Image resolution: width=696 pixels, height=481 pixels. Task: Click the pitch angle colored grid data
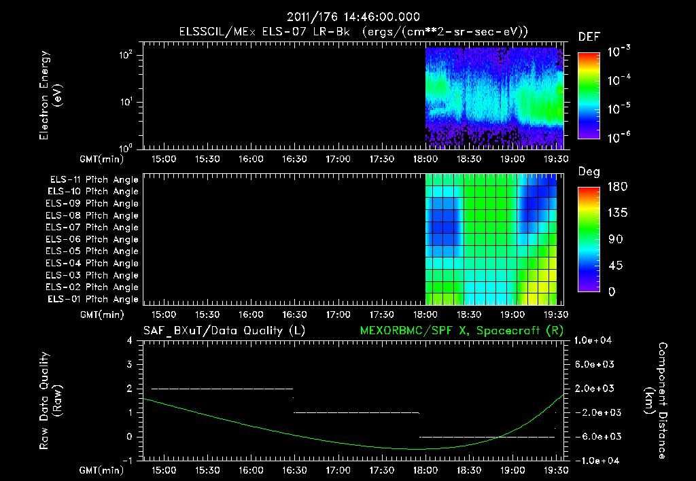pyautogui.click(x=491, y=239)
